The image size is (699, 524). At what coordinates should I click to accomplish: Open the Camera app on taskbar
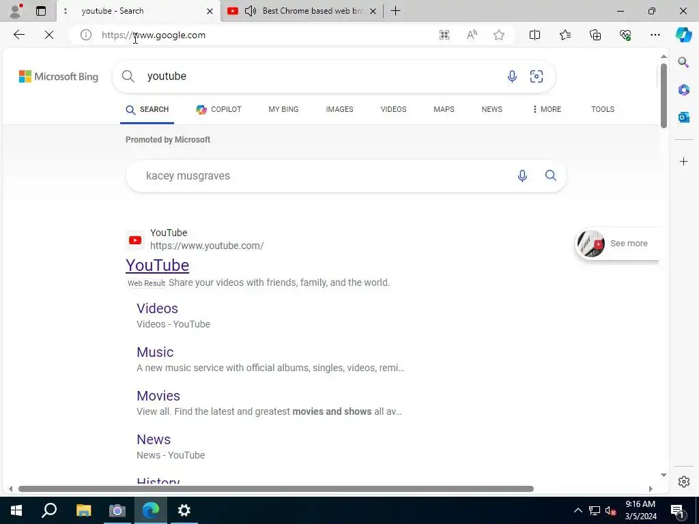coord(117,510)
